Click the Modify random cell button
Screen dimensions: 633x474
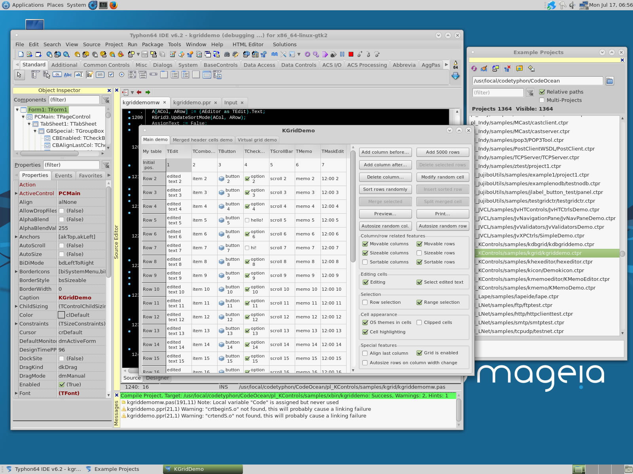point(443,177)
